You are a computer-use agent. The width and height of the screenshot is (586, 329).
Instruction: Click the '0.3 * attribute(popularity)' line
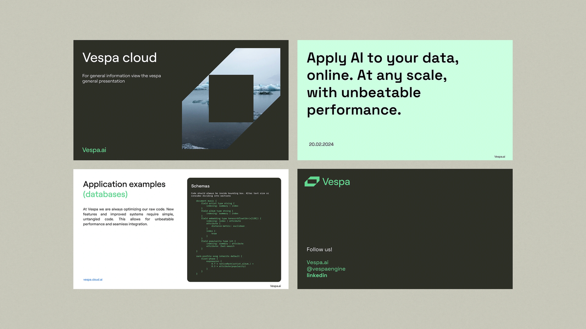(x=229, y=266)
